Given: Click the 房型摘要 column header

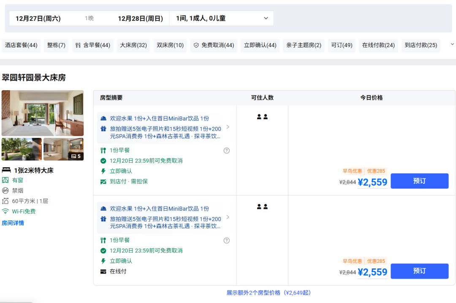Looking at the screenshot, I should [111, 98].
